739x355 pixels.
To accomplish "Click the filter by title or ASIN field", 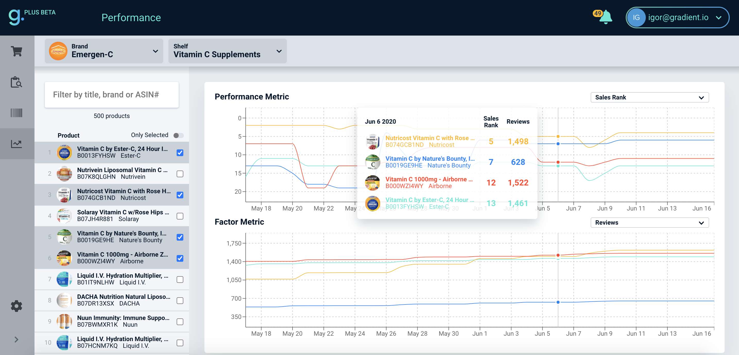I will click(111, 95).
